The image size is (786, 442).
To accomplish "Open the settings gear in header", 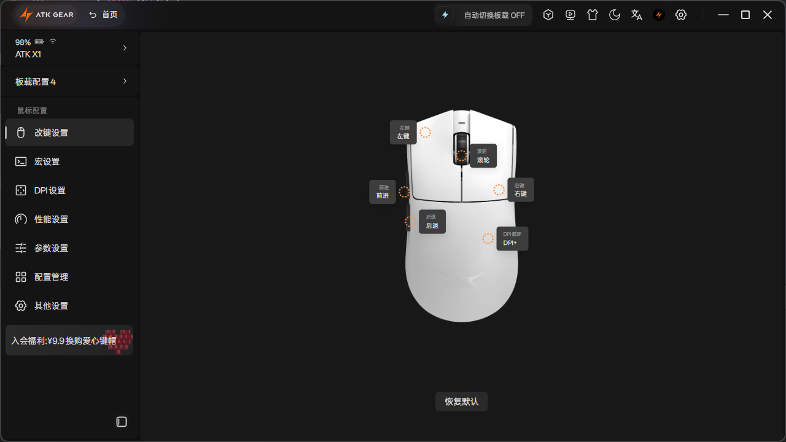I will [x=681, y=15].
